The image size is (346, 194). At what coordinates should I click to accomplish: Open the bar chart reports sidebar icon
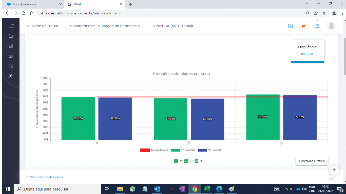pyautogui.click(x=11, y=46)
